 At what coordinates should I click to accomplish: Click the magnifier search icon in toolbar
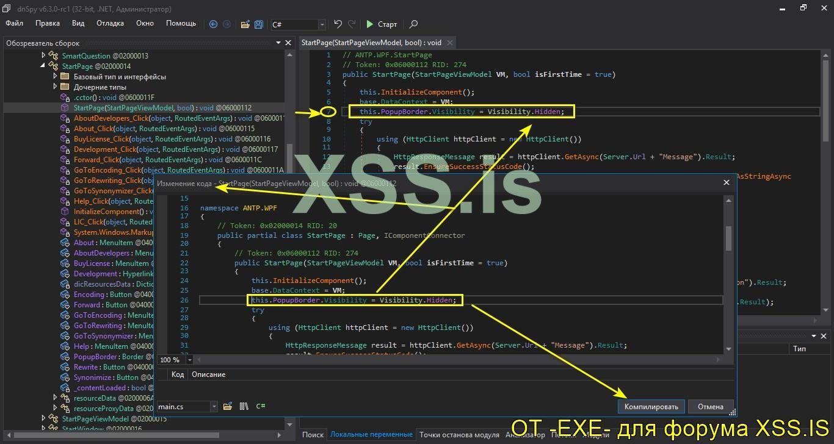[x=413, y=24]
